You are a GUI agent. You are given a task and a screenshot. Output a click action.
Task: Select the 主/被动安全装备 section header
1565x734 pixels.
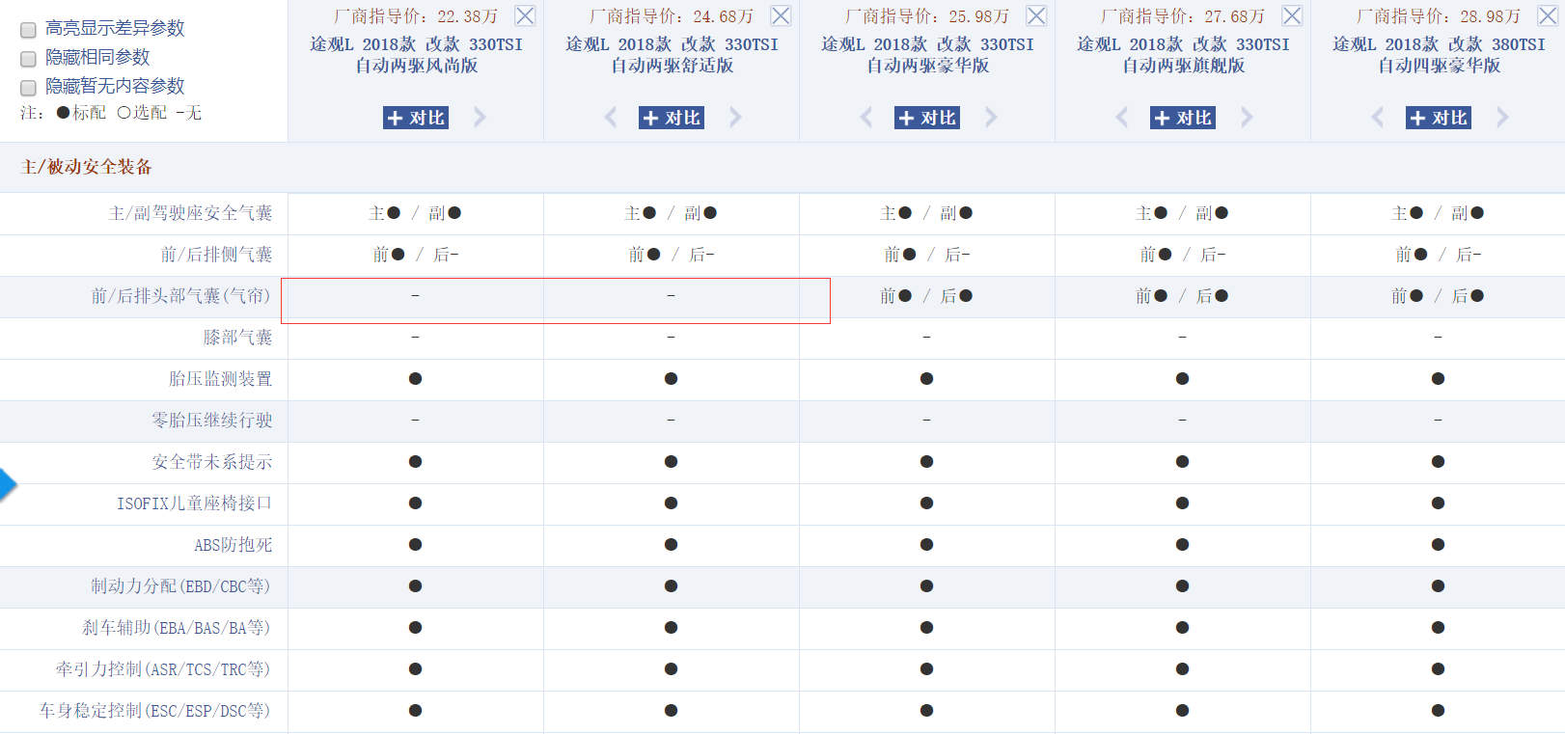pyautogui.click(x=87, y=167)
